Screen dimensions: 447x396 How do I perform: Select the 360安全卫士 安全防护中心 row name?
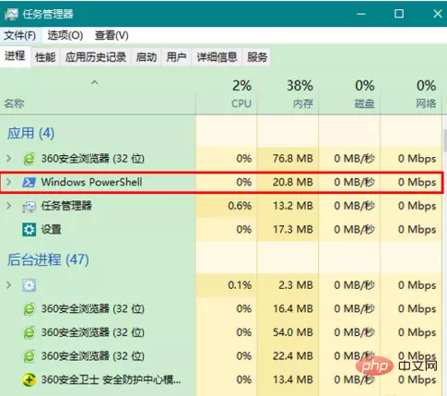(112, 379)
